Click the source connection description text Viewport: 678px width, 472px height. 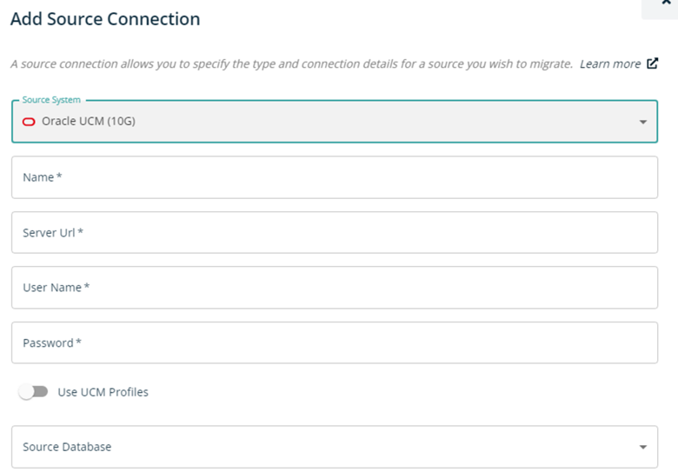(291, 64)
